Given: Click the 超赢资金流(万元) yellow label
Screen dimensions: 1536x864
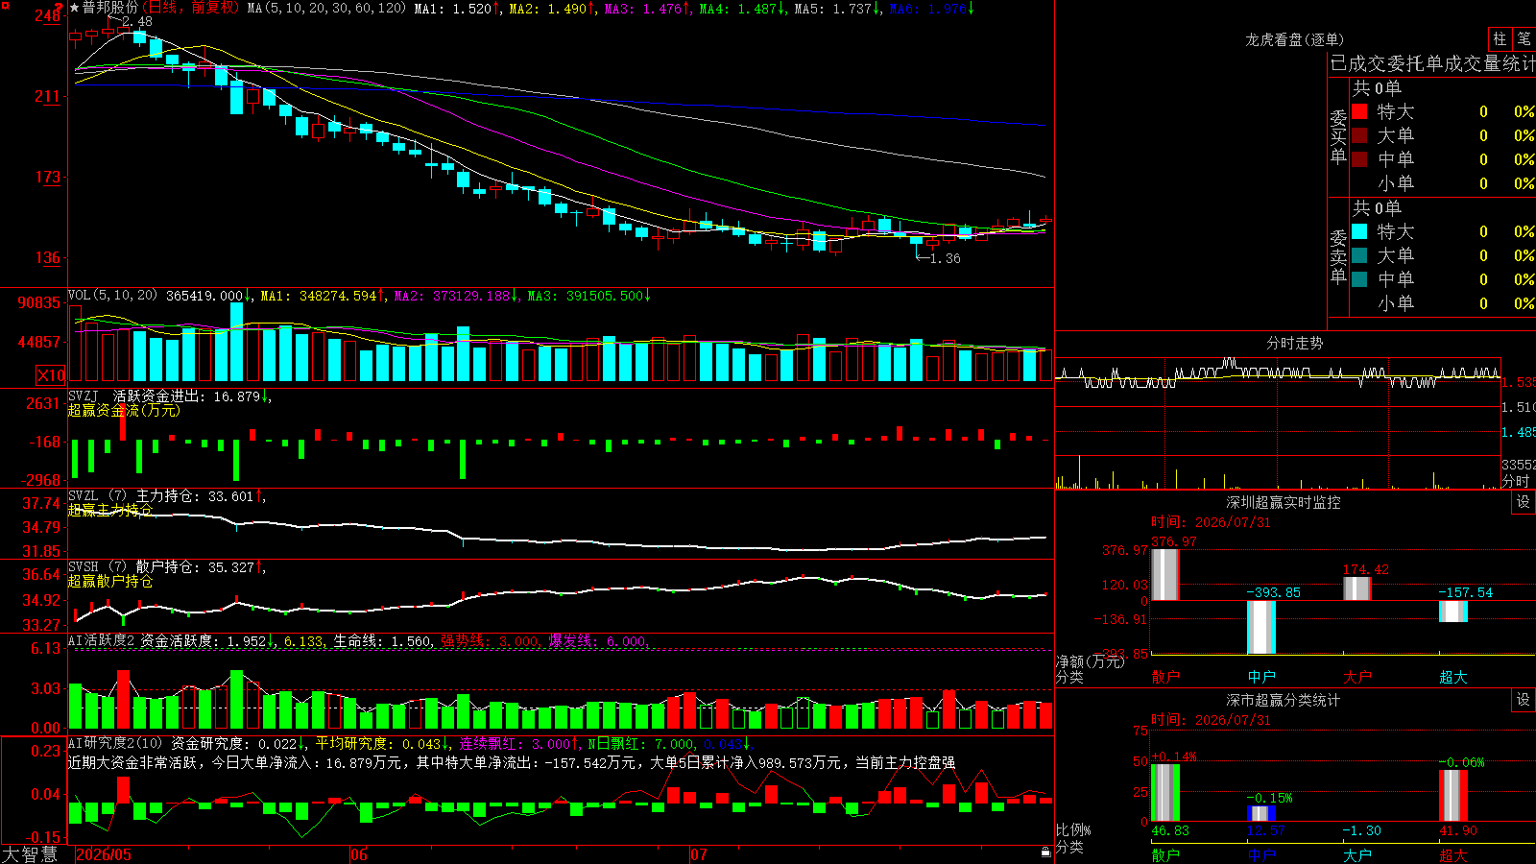Looking at the screenshot, I should coord(124,410).
